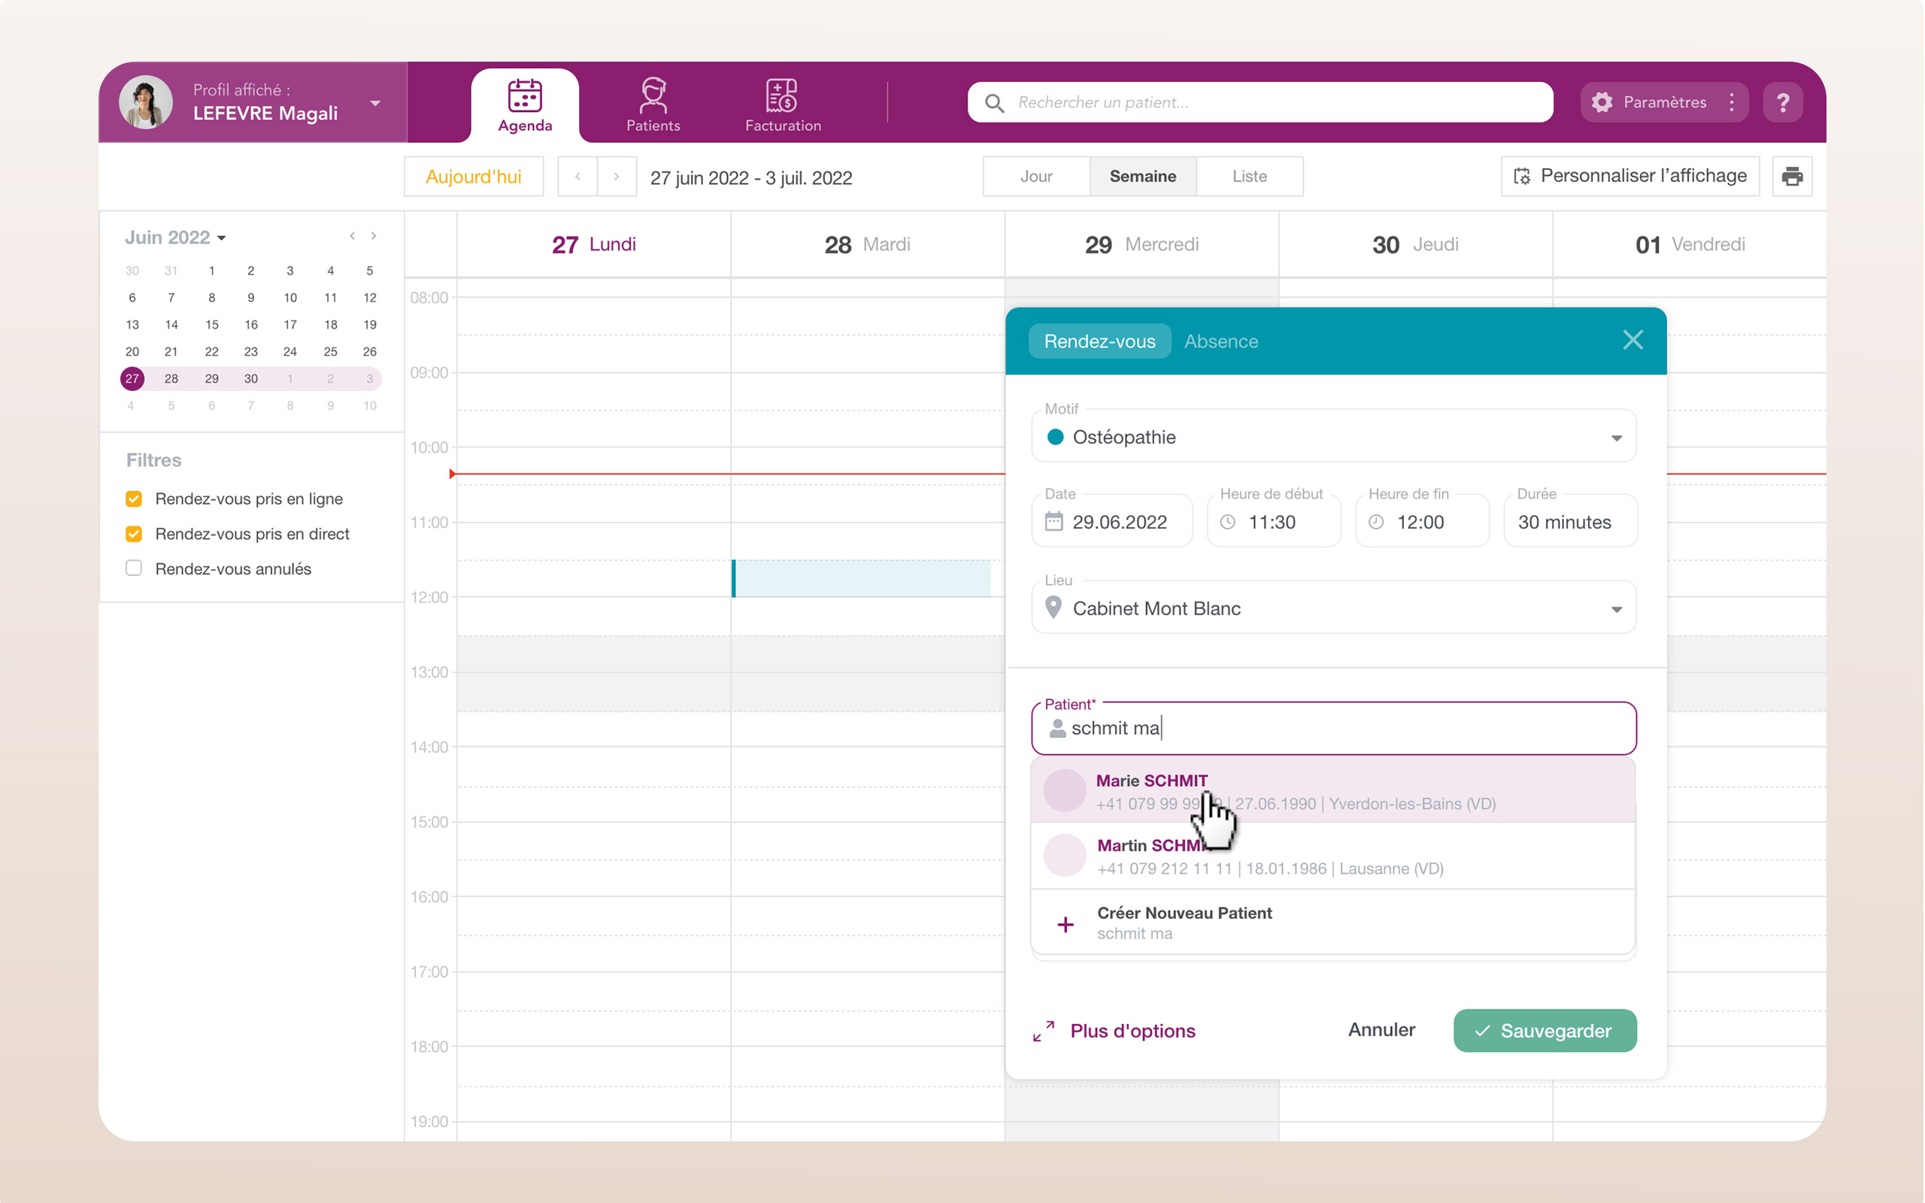Open the Date field 29.06.2022
This screenshot has width=1925, height=1203.
(x=1112, y=522)
